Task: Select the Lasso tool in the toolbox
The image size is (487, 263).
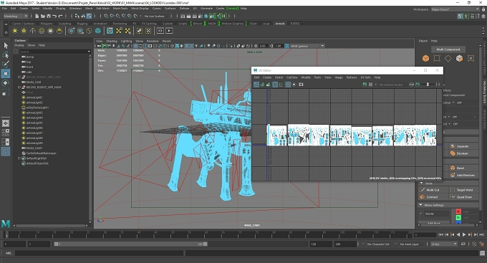Action: point(6,54)
